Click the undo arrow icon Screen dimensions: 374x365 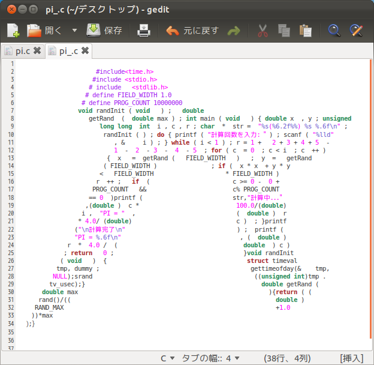(x=172, y=31)
